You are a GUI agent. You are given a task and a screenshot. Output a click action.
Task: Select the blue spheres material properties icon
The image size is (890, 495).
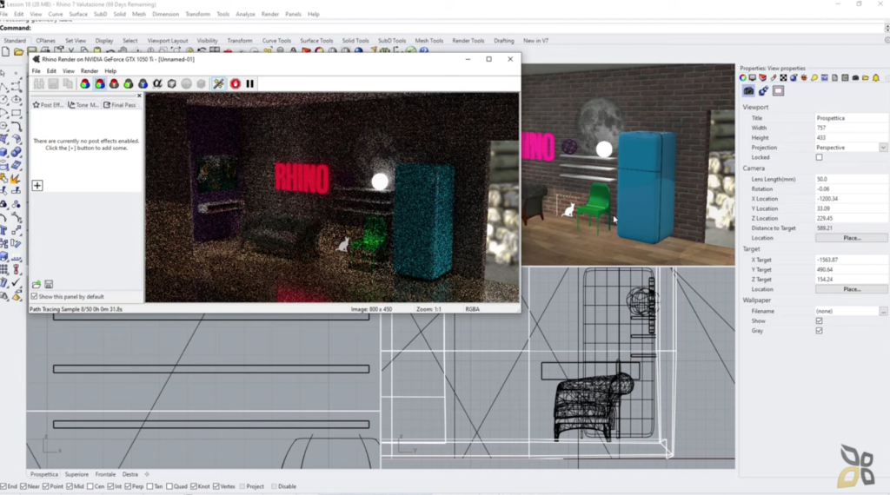[x=763, y=90]
